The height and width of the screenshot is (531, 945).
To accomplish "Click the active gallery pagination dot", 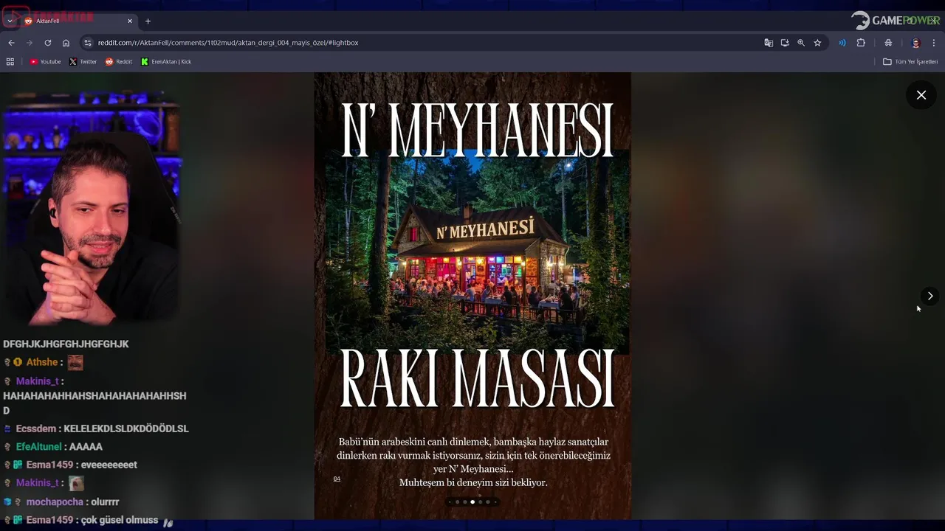I will [x=472, y=502].
